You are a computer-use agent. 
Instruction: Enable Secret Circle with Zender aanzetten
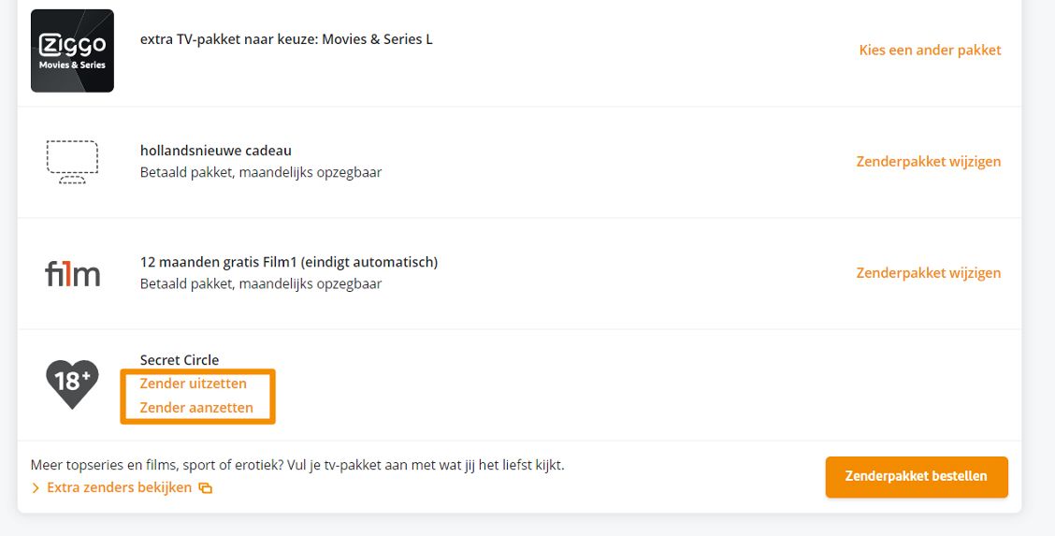coord(196,408)
